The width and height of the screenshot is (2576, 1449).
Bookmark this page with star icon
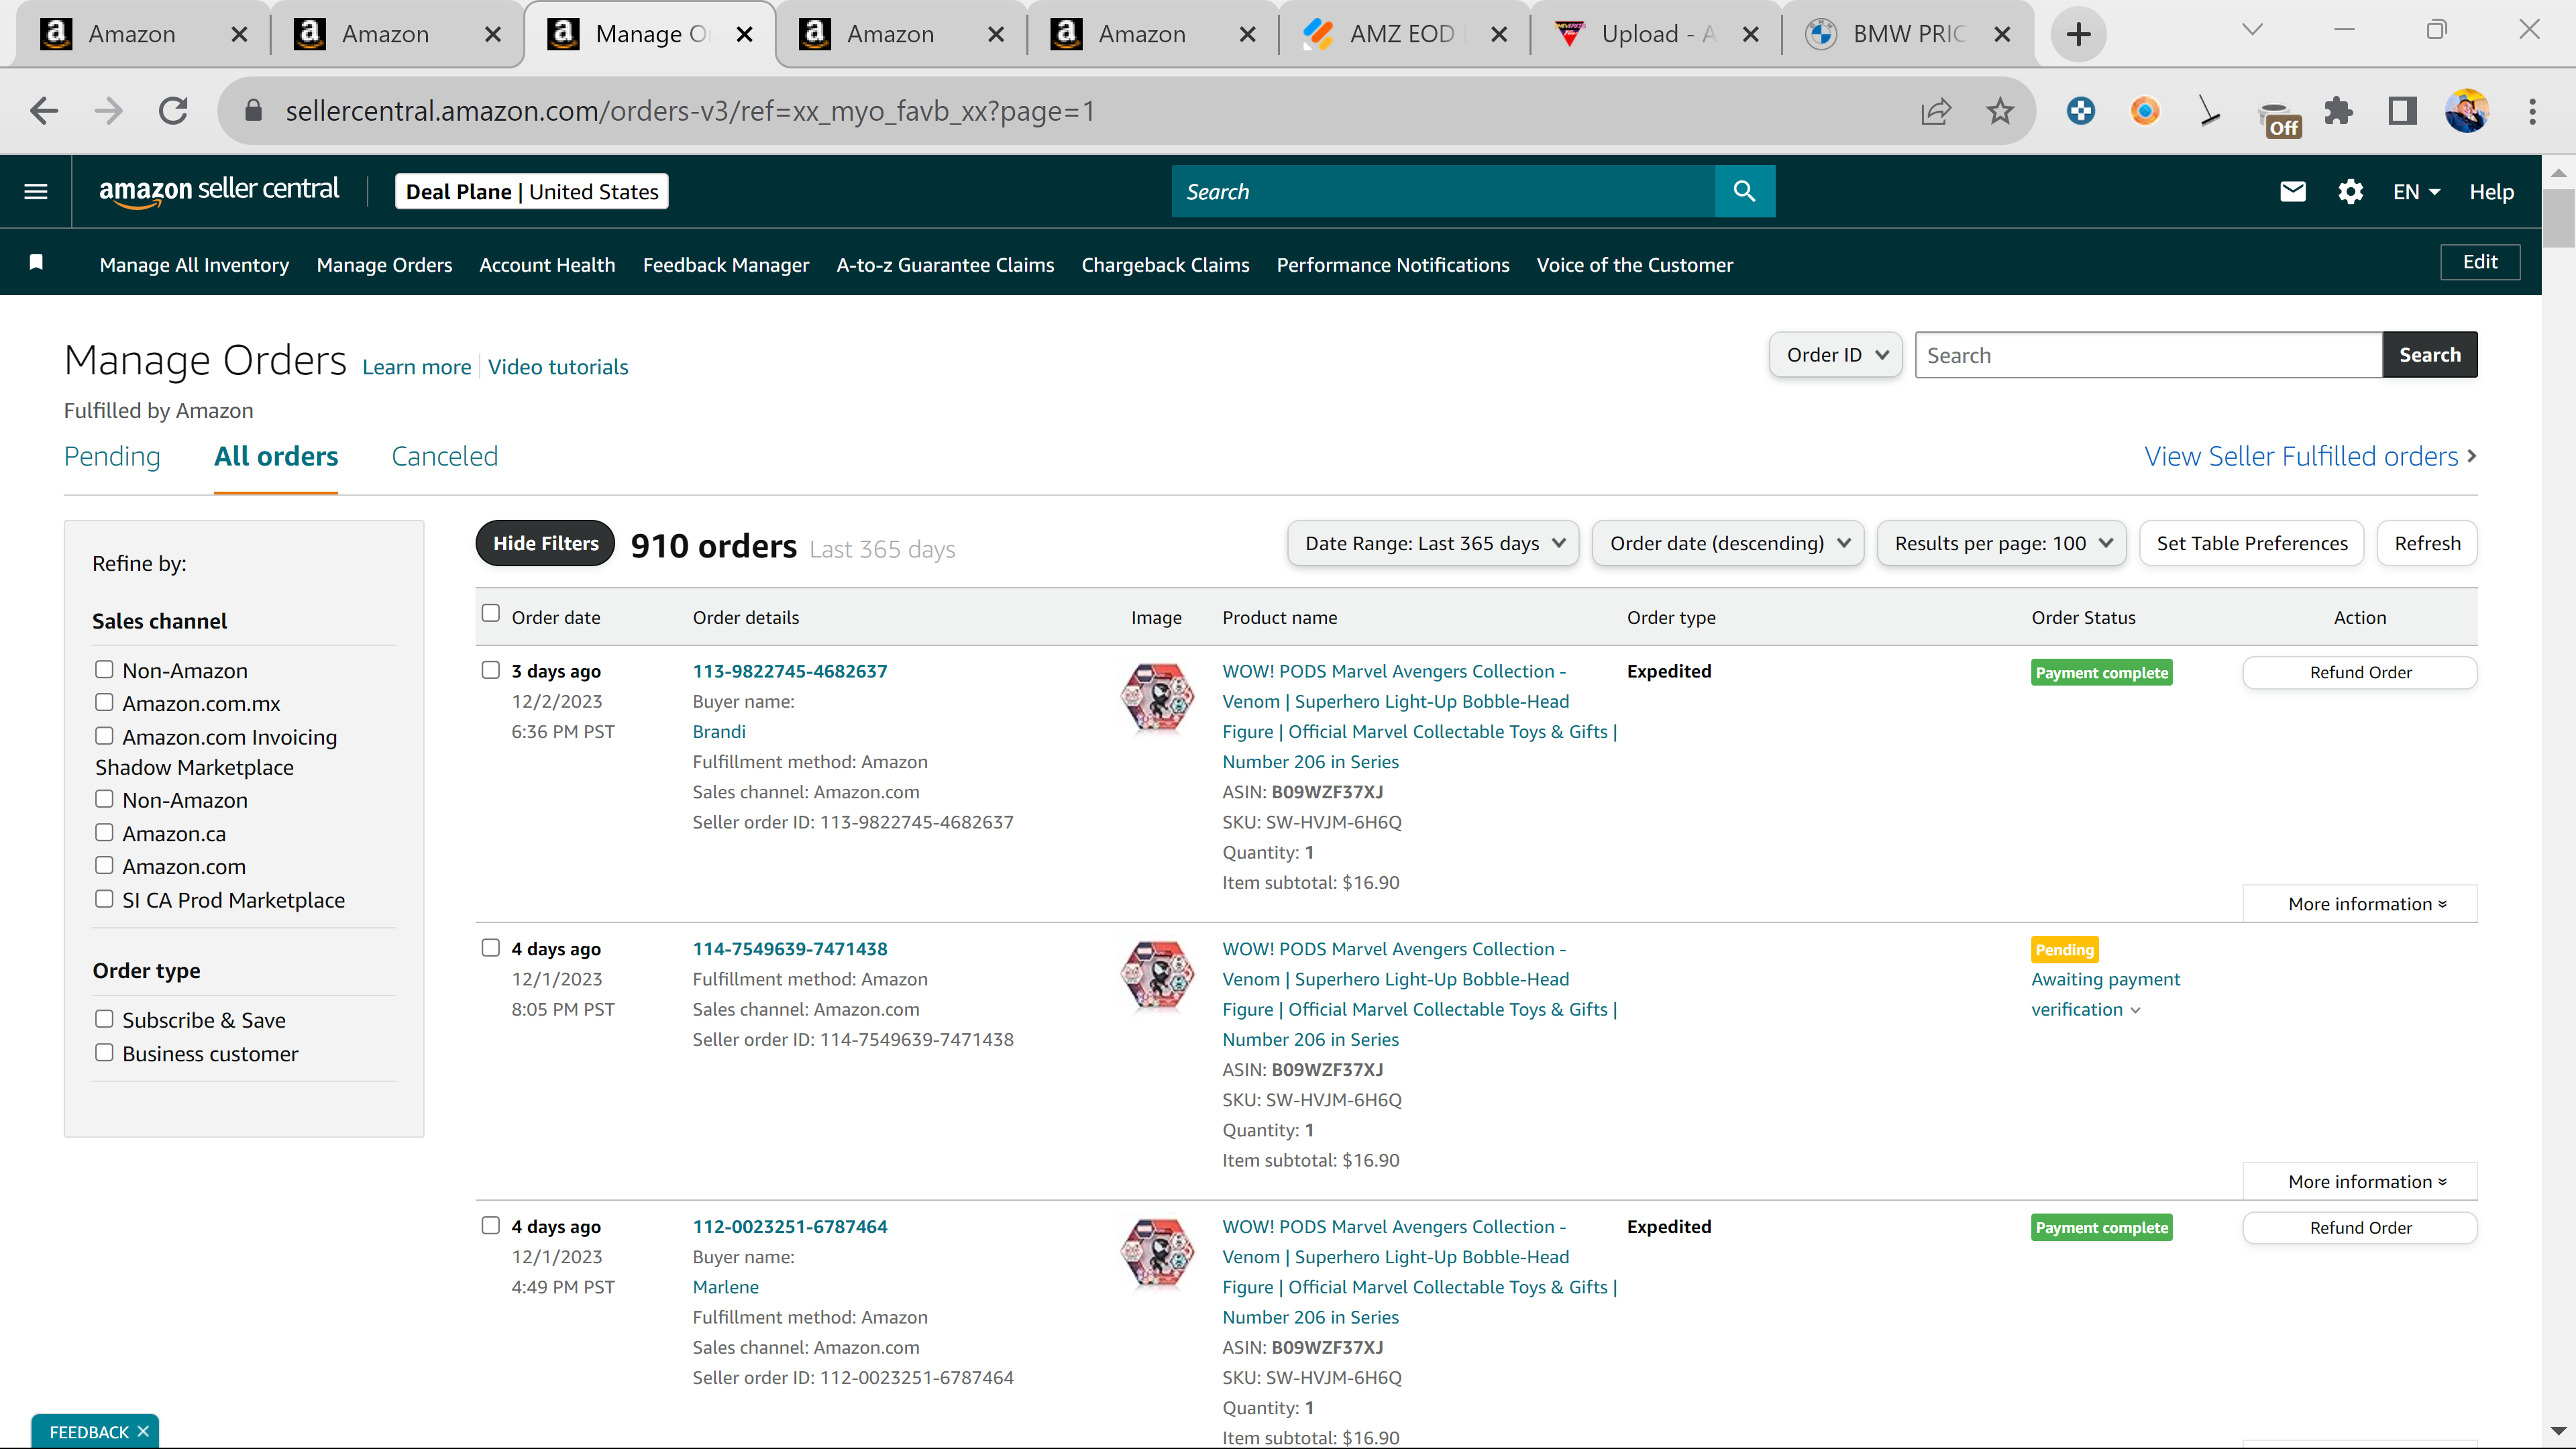point(1999,111)
